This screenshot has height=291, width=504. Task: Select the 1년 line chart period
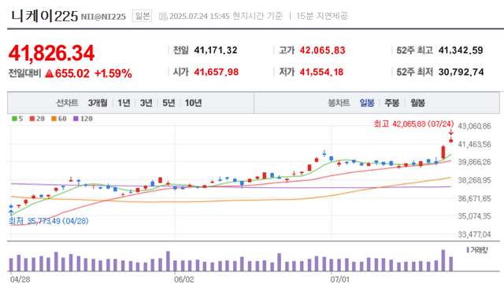click(124, 103)
